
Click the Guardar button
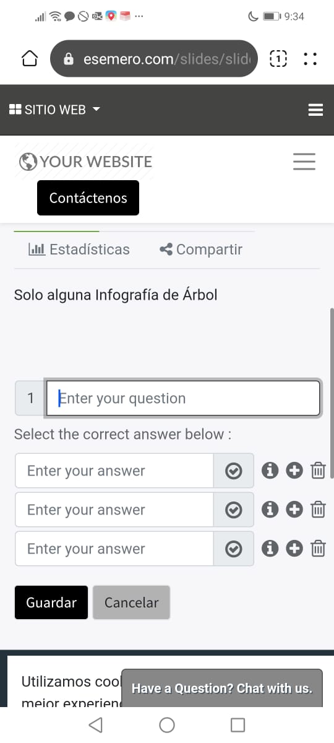(x=51, y=602)
